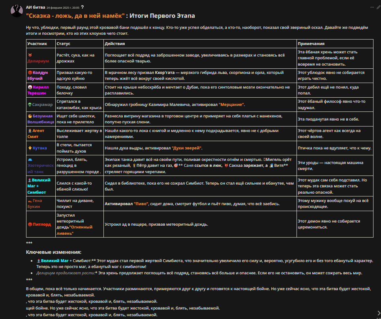This screenshot has width=381, height=319.
Task: Click the orange "Огненный ливень" ability text
Action: 75,230
